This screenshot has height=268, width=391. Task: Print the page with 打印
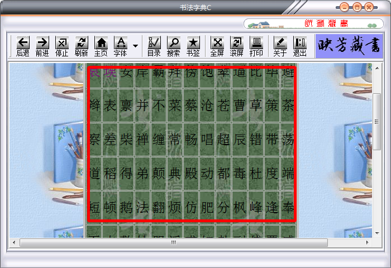pyautogui.click(x=256, y=46)
